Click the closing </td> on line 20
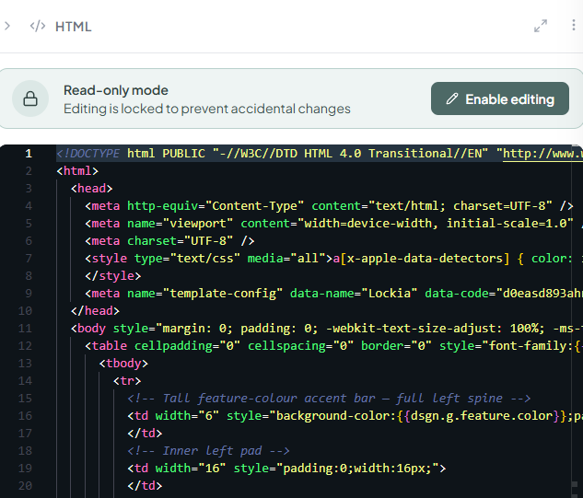The image size is (583, 498). coord(145,485)
